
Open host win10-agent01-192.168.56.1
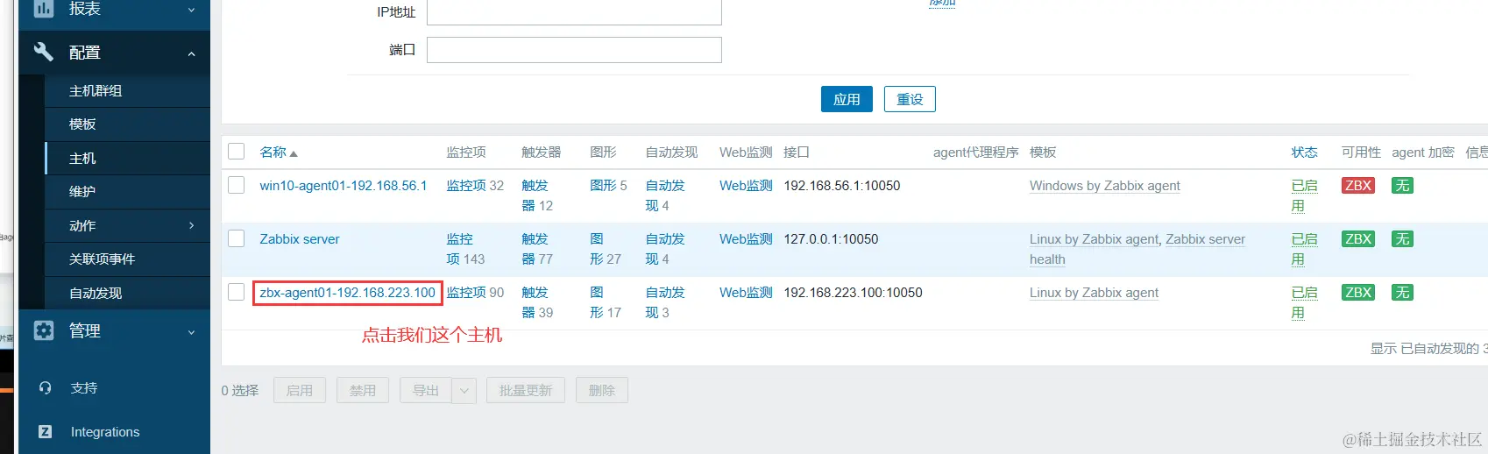[344, 185]
